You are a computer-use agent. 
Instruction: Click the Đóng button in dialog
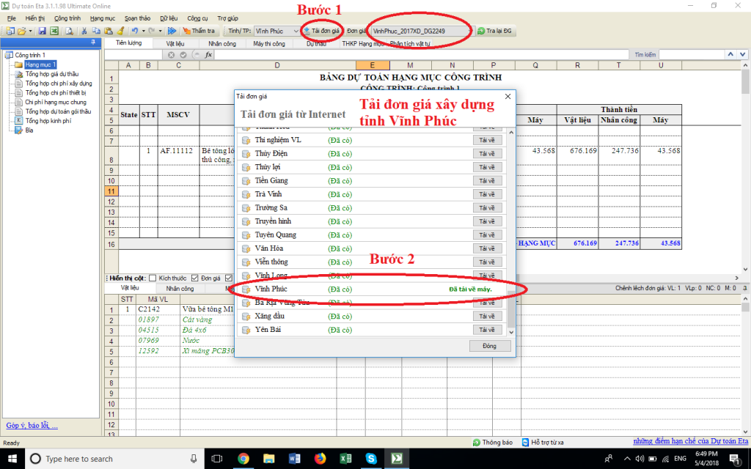point(490,346)
